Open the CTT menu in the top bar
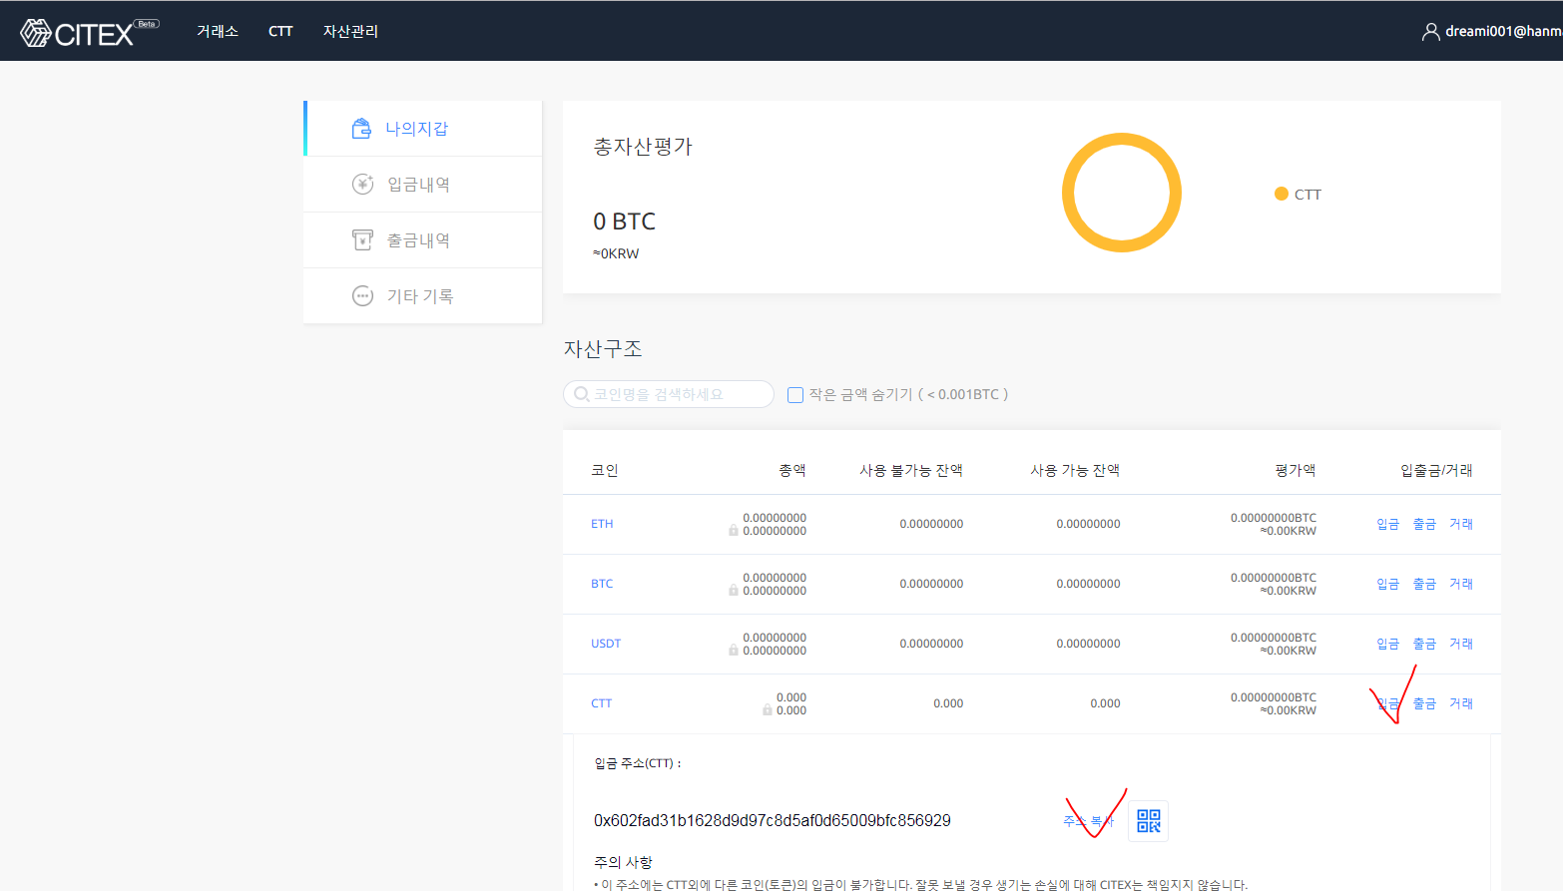The width and height of the screenshot is (1563, 891). coord(280,31)
